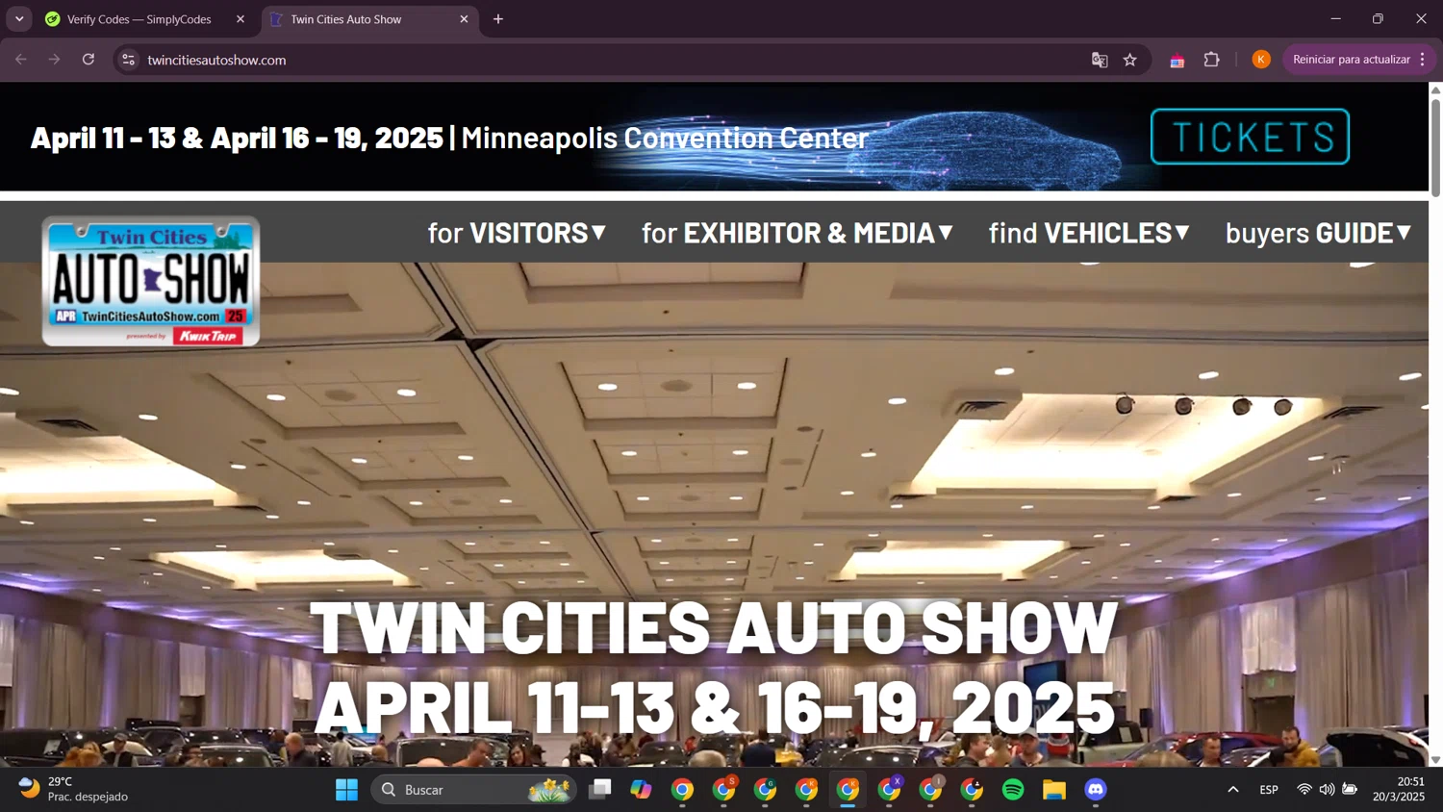This screenshot has width=1443, height=812.
Task: Expand the find VEHICLES menu
Action: point(1089,233)
